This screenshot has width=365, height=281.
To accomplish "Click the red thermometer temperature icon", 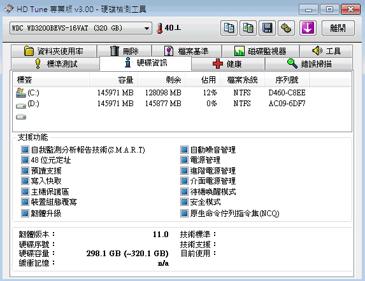I will (x=160, y=28).
